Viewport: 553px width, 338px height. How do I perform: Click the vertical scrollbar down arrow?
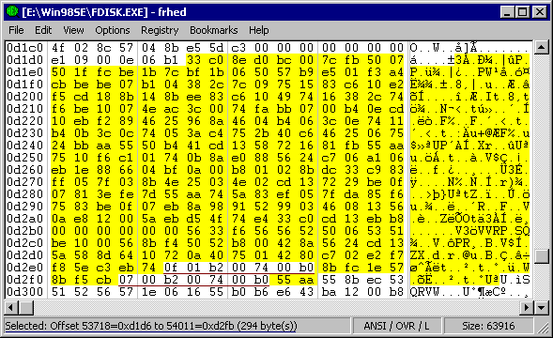coord(541,308)
